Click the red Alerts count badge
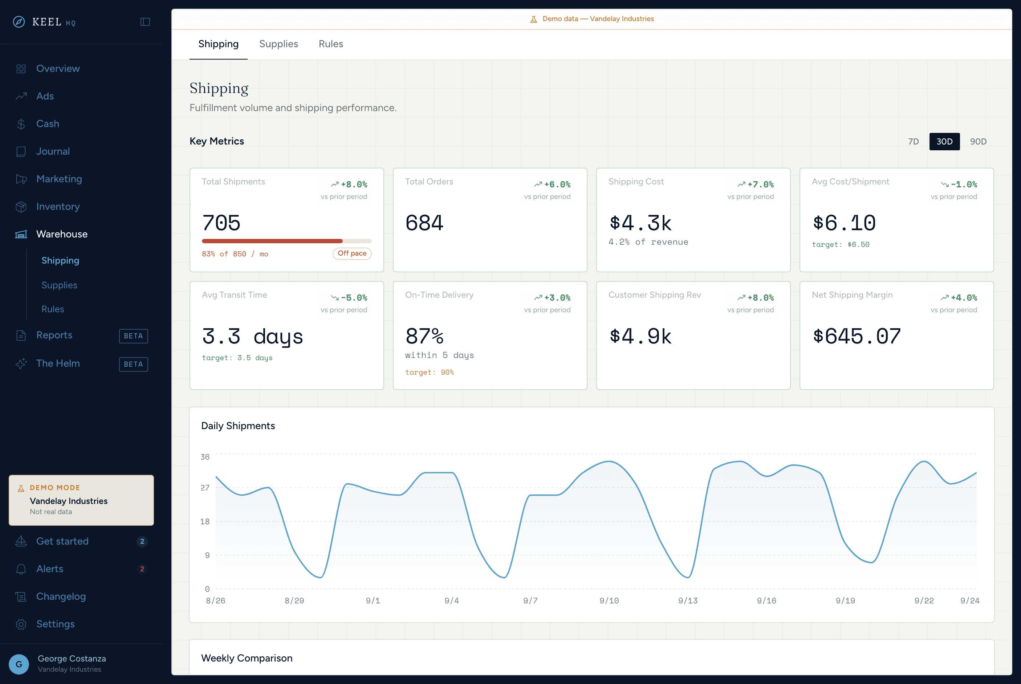The image size is (1021, 684). click(x=142, y=569)
